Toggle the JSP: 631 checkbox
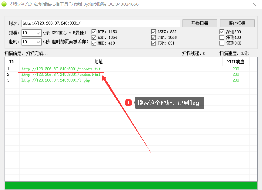The image size is (262, 190). (153, 43)
